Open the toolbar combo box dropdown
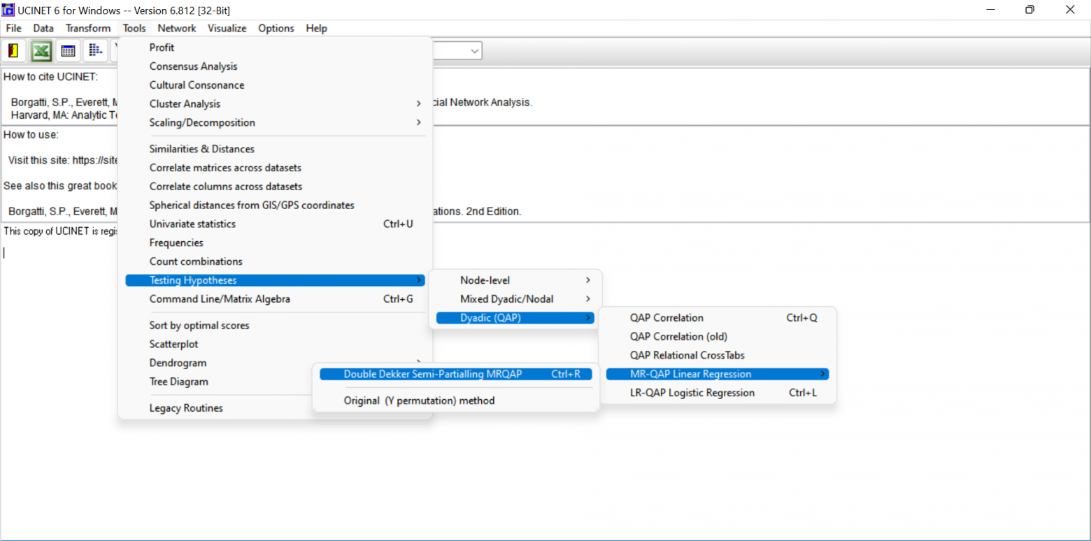The image size is (1091, 541). (x=475, y=51)
